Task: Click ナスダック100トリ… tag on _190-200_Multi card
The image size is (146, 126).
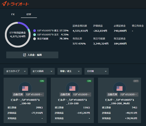Action: click(129, 94)
